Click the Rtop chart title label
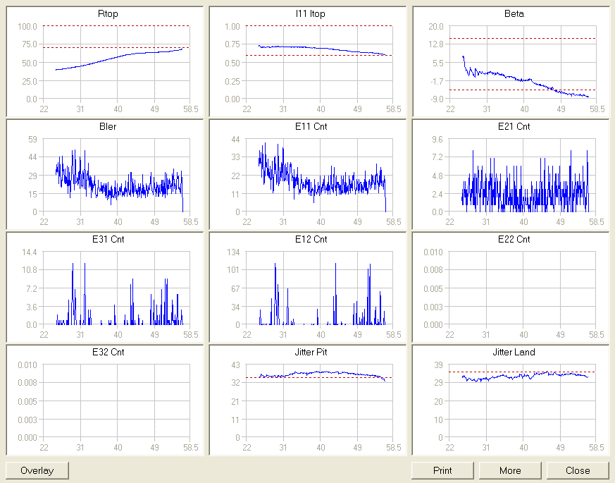 [x=108, y=13]
